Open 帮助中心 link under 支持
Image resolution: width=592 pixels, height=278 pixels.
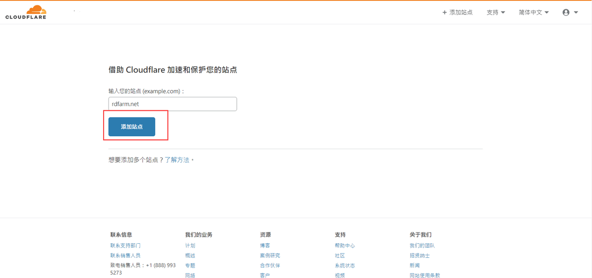tap(345, 245)
